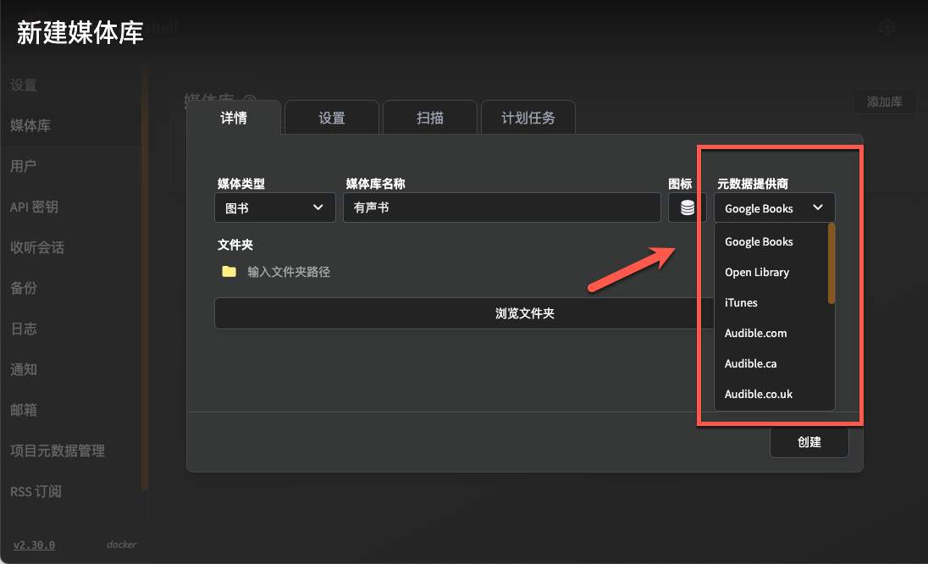The height and width of the screenshot is (564, 928).
Task: Open 用户 in the left sidebar
Action: tap(71, 166)
